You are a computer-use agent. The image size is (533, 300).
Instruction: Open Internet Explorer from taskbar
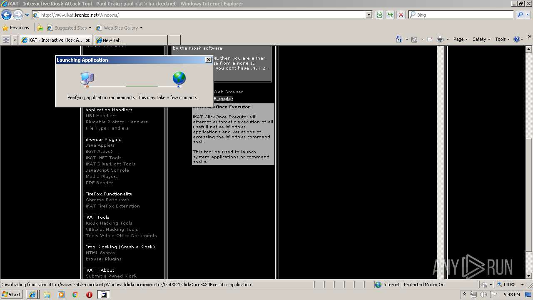33,295
